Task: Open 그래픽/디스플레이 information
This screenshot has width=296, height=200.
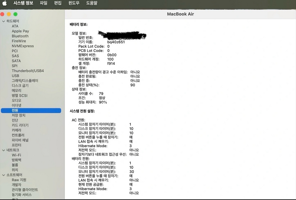Action: pyautogui.click(x=25, y=81)
